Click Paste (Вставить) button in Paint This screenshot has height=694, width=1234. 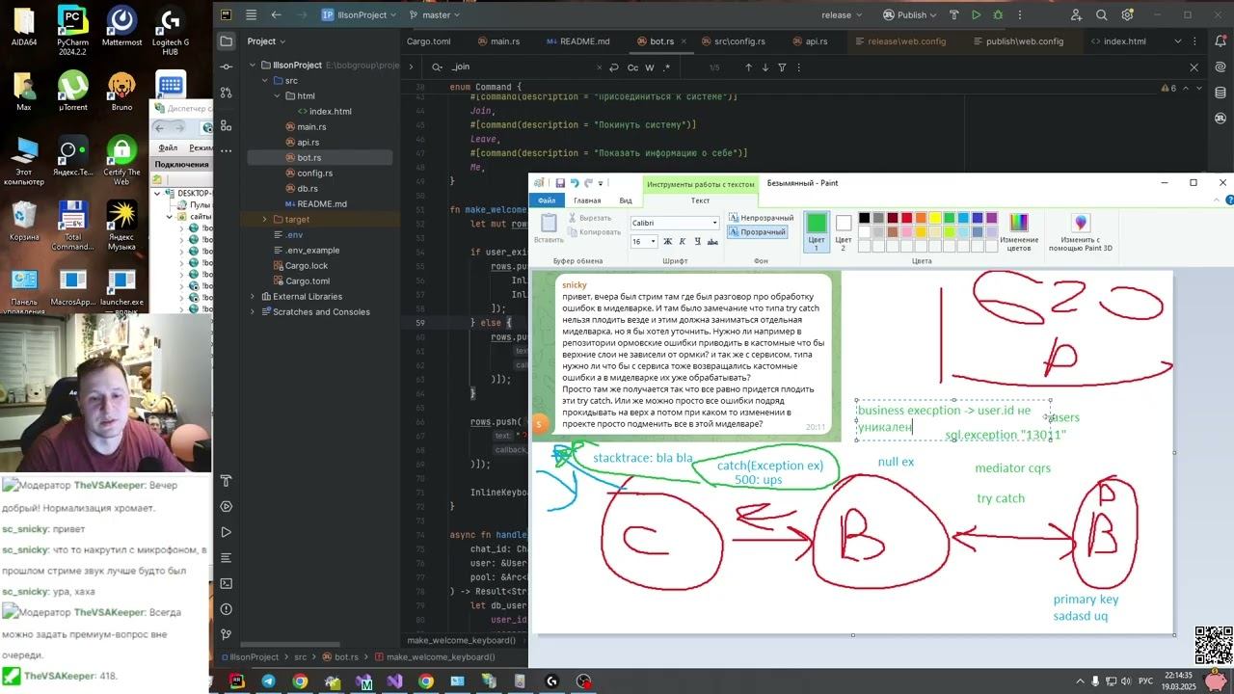[549, 229]
